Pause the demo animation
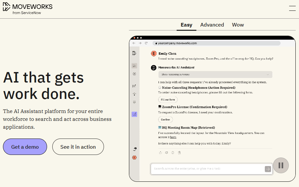 (x=281, y=165)
